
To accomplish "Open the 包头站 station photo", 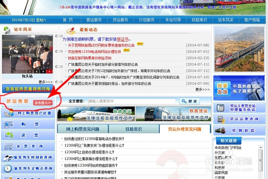I will [x=27, y=54].
